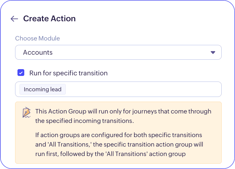The image size is (235, 169).
Task: Click the note's first paragraph about journeys
Action: [x=123, y=116]
